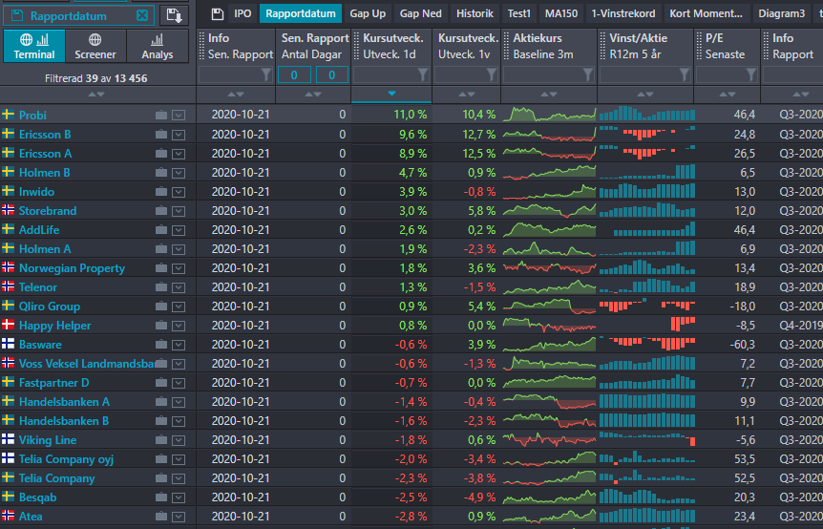Sort by Vinst/Aktie column
Viewport: 823px width, 529px height.
click(645, 95)
